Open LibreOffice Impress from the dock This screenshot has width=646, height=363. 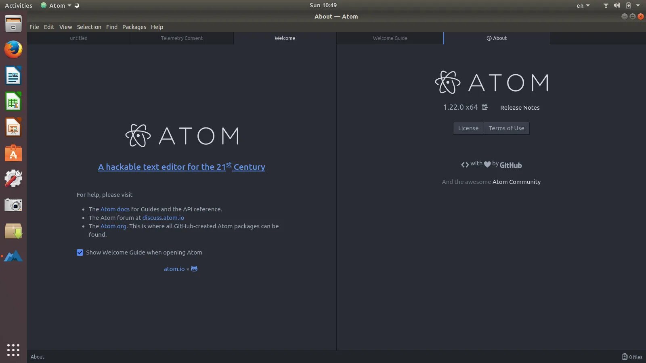tap(13, 127)
